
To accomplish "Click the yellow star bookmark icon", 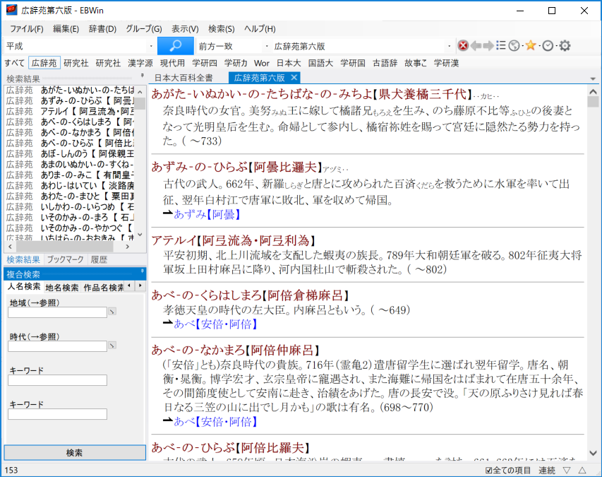I will (x=531, y=45).
